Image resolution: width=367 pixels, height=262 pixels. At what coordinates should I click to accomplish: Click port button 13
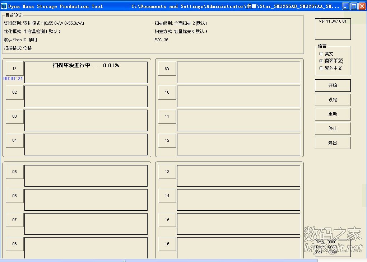167,172
